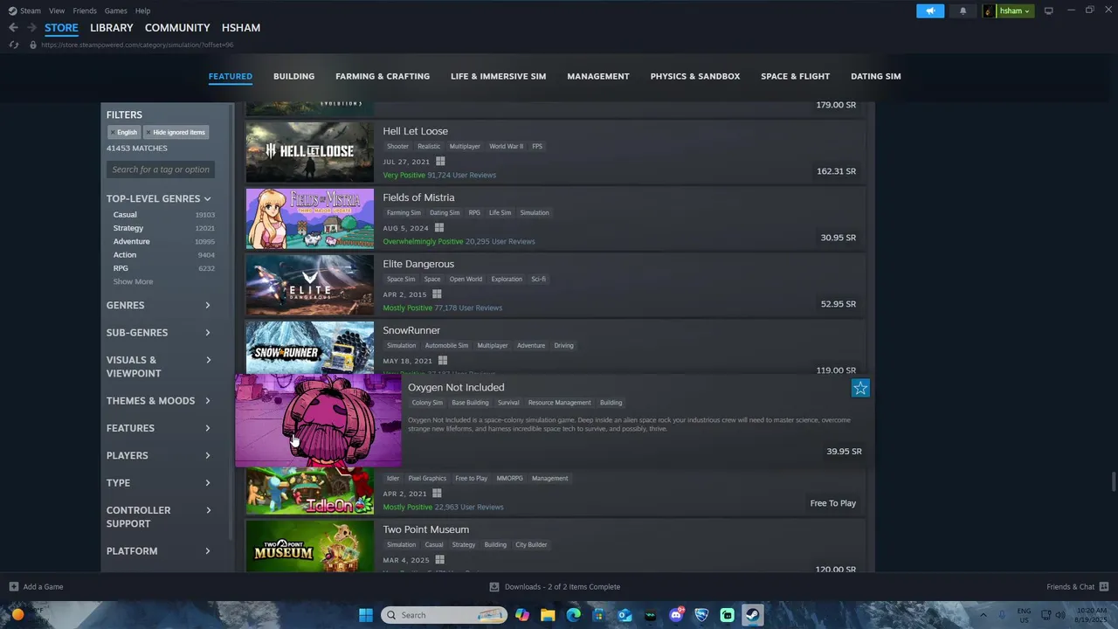Image resolution: width=1118 pixels, height=629 pixels.
Task: Show More top-level genres
Action: point(133,281)
